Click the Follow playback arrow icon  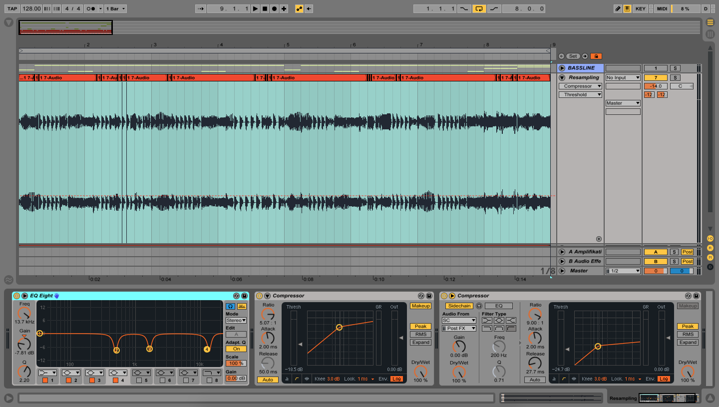pyautogui.click(x=201, y=8)
